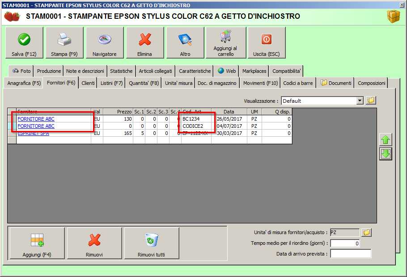Open the Markplaces tab

pyautogui.click(x=254, y=71)
